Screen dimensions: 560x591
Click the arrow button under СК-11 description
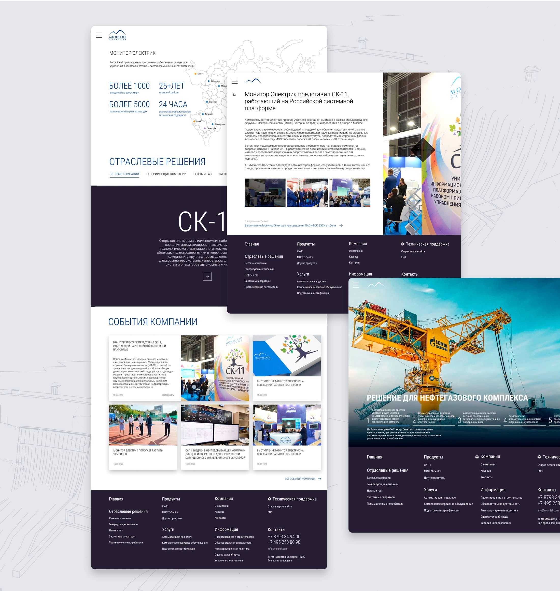207,276
